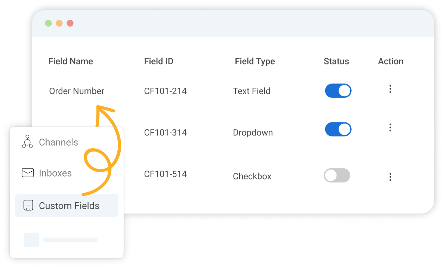Open the Custom Fields form icon
444x268 pixels.
(x=28, y=205)
